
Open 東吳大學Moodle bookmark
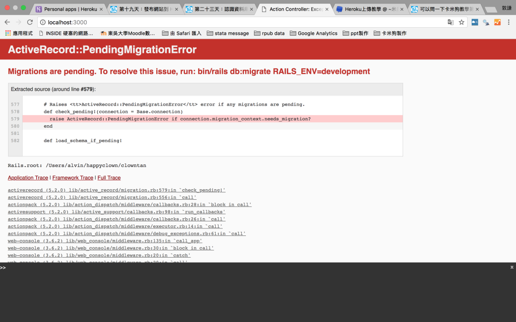coord(127,33)
